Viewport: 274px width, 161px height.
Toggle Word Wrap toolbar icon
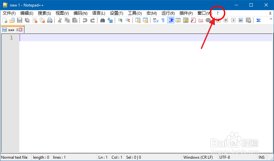[156, 21]
